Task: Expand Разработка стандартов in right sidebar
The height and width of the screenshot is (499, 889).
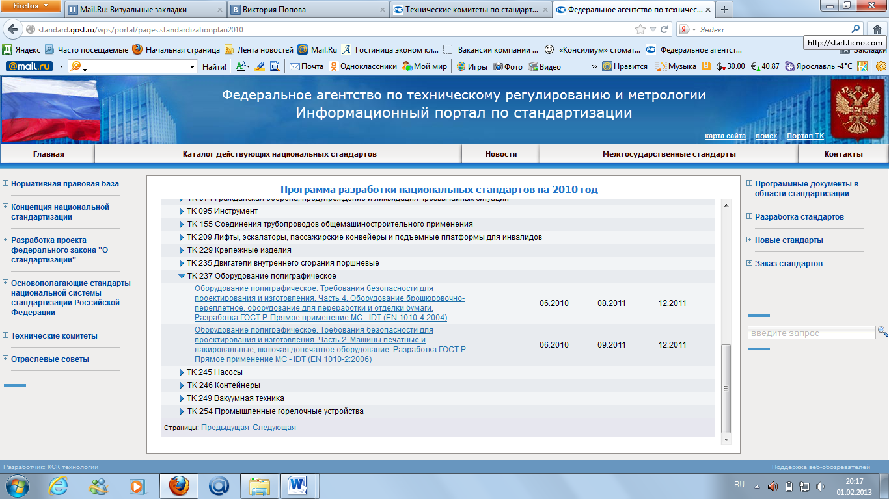Action: 750,216
